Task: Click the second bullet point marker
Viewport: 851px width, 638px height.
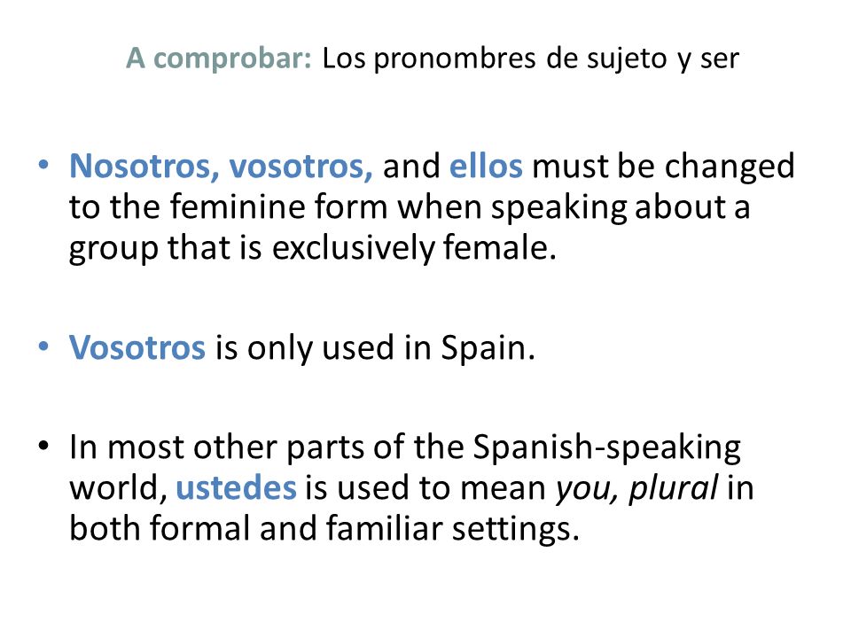Action: pos(44,346)
